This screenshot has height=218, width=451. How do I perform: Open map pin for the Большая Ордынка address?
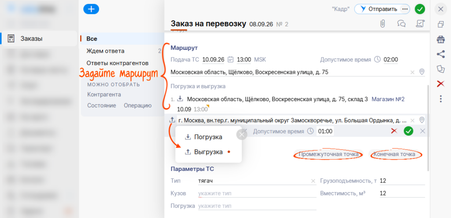421,120
